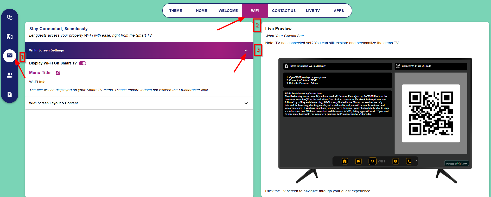Click the 'Open Wi-Fi settings on your phone' steps
This screenshot has width=491, height=197.
pos(337,80)
